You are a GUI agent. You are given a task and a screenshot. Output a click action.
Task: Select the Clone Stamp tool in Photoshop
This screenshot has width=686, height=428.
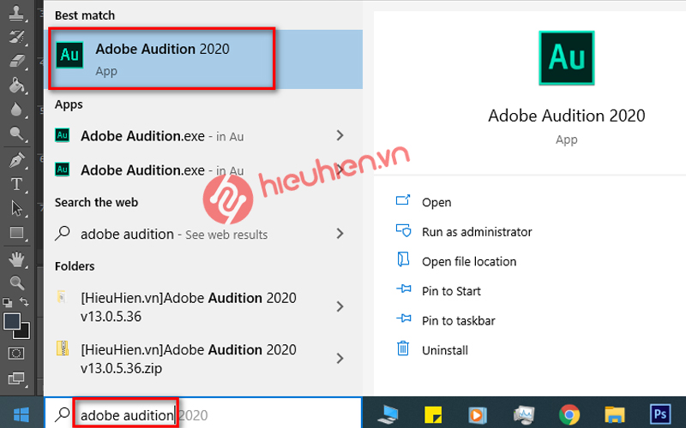pos(16,13)
